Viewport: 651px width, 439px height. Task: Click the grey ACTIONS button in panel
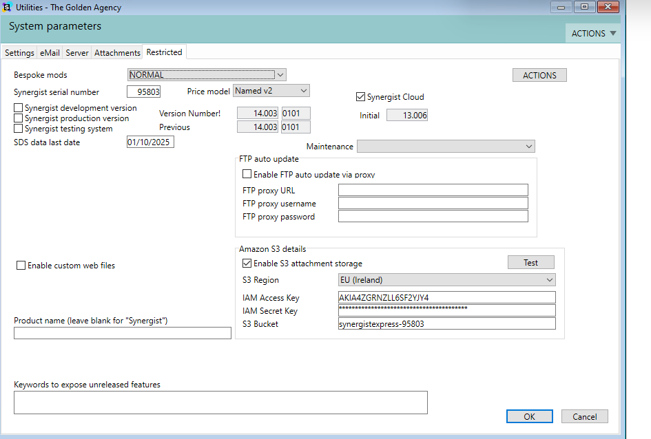tap(539, 75)
